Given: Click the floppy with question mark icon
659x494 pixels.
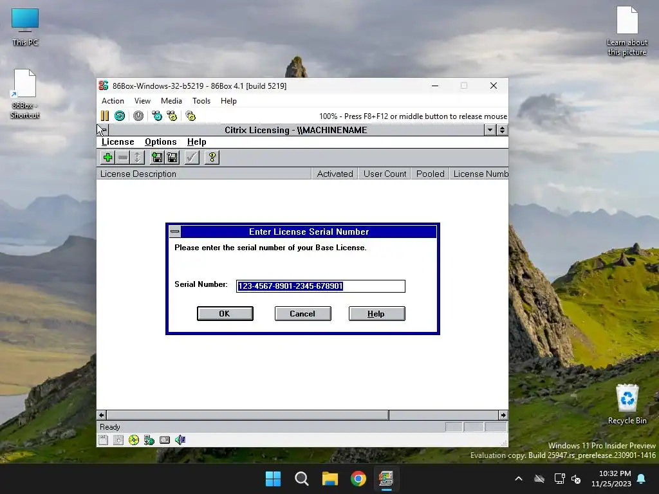Looking at the screenshot, I should 172,158.
